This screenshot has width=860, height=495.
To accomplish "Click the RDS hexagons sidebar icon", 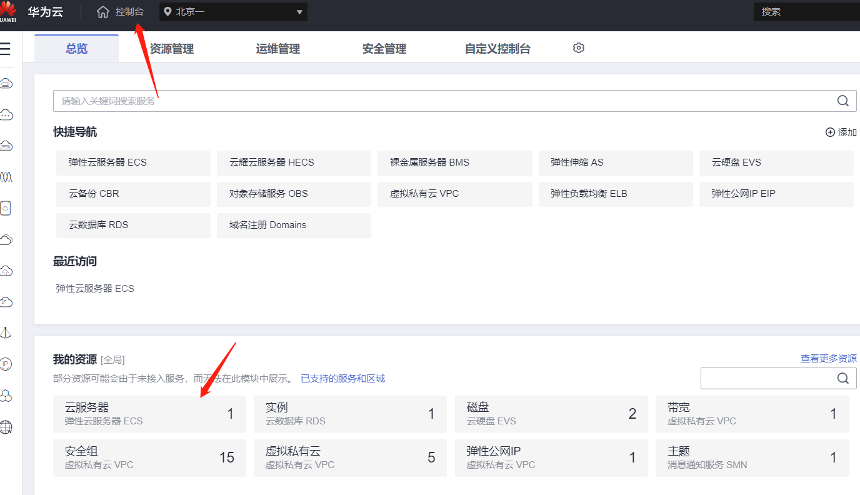I will (6, 396).
